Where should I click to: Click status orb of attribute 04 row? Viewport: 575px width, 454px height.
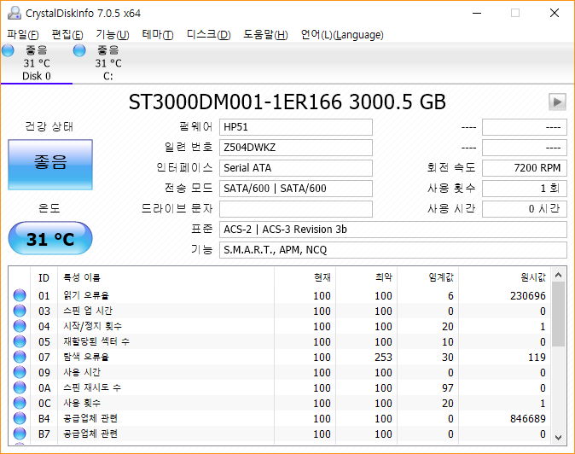click(x=20, y=326)
